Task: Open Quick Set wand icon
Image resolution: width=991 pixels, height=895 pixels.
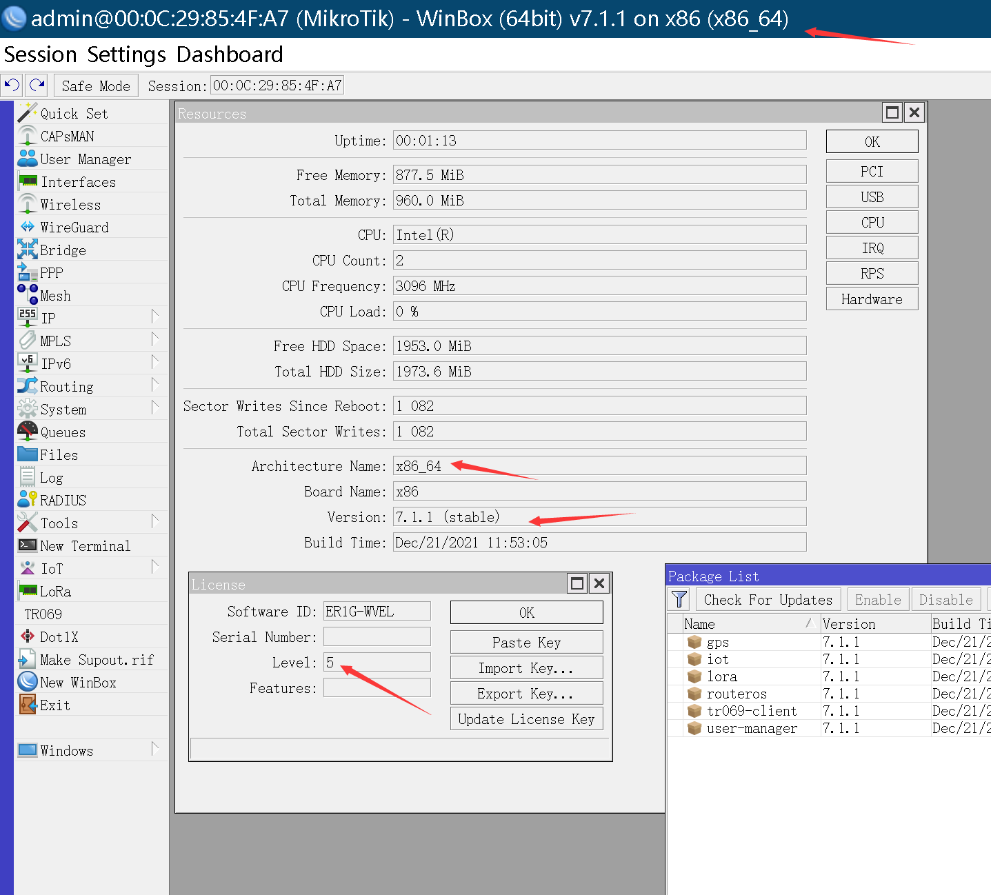Action: pyautogui.click(x=27, y=113)
